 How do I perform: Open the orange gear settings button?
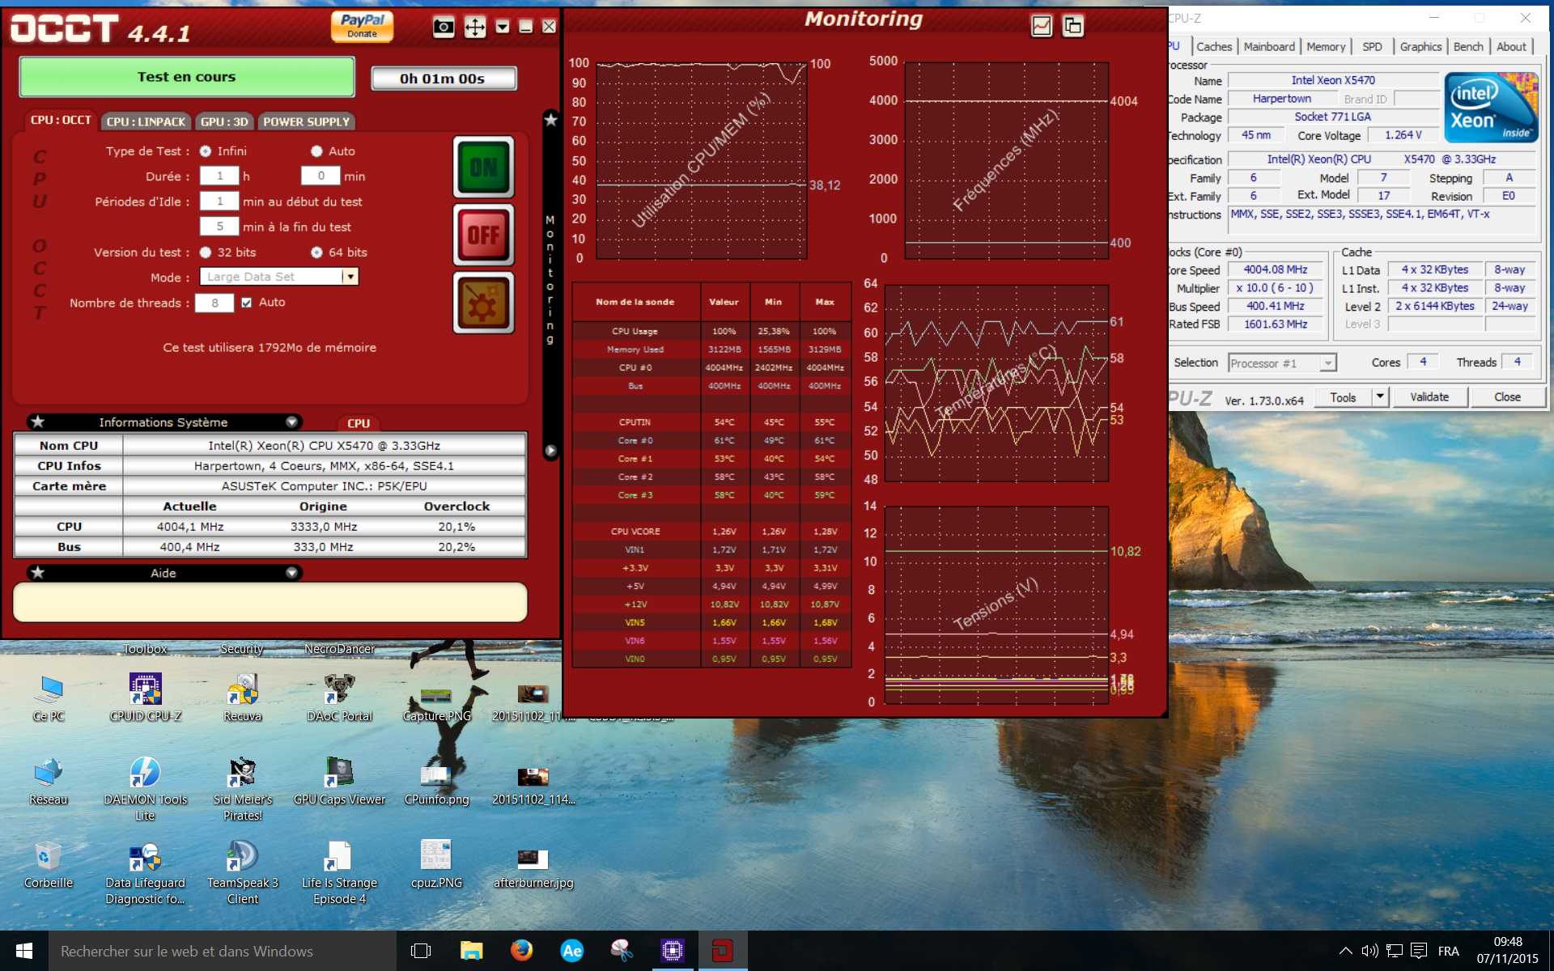tap(483, 303)
